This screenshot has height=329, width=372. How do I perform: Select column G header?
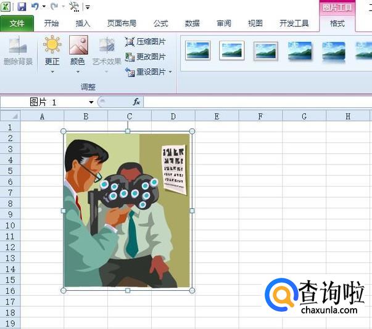[x=304, y=116]
